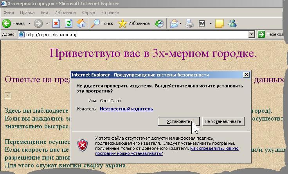The width and height of the screenshot is (288, 174).
Task: Open the Сервис menu
Action: 89,12
